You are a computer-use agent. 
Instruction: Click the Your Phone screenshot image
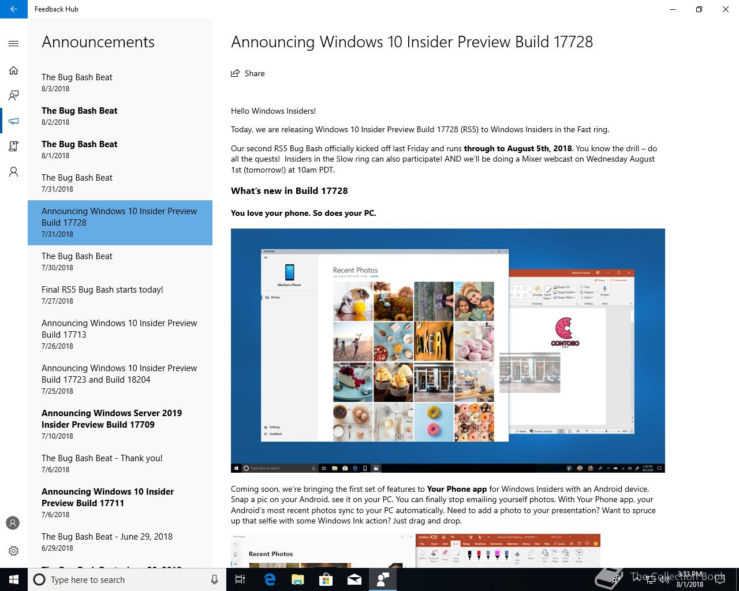[448, 350]
